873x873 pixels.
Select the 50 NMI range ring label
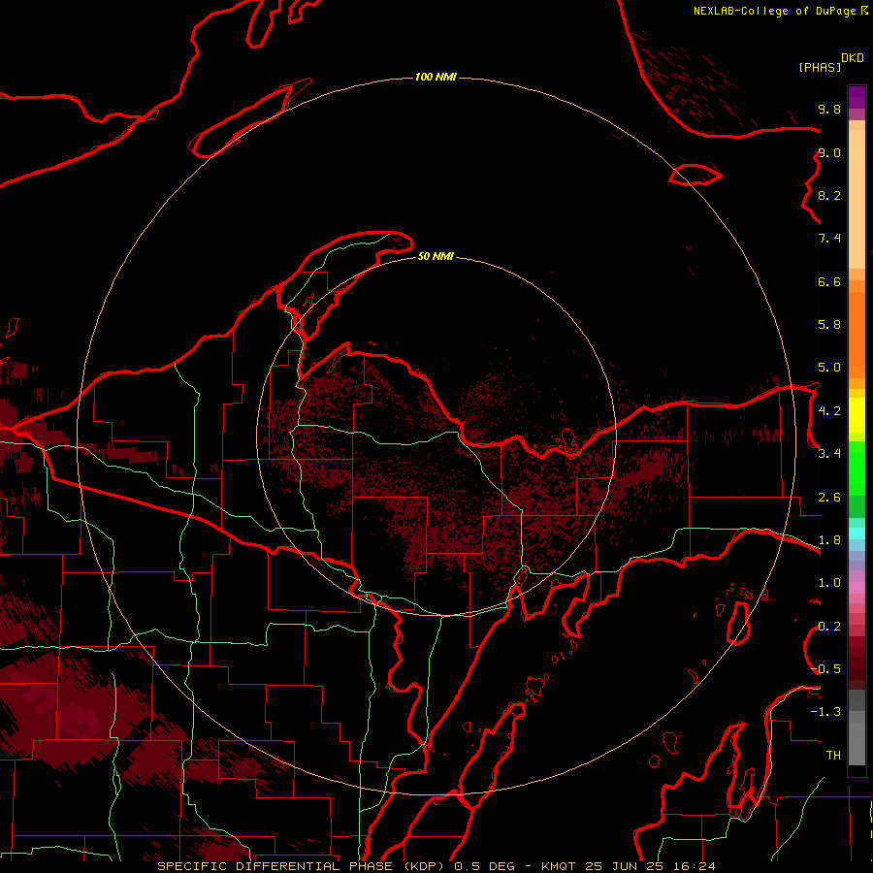point(436,256)
